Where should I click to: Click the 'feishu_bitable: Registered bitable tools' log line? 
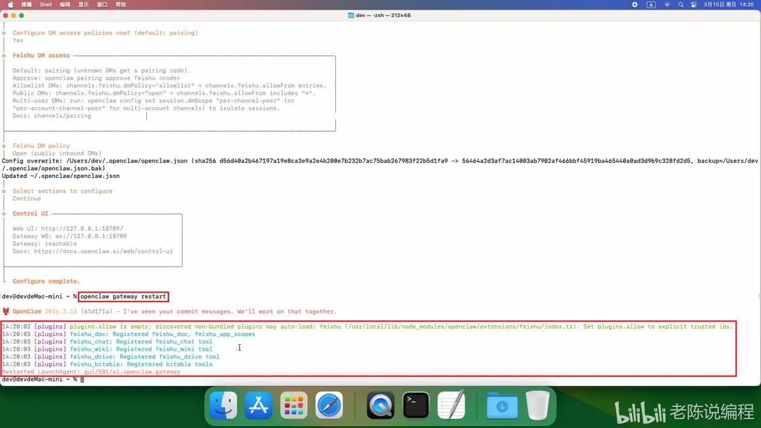tap(107, 364)
